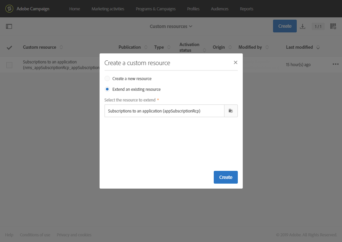Click the Create button in the top toolbar

point(285,26)
